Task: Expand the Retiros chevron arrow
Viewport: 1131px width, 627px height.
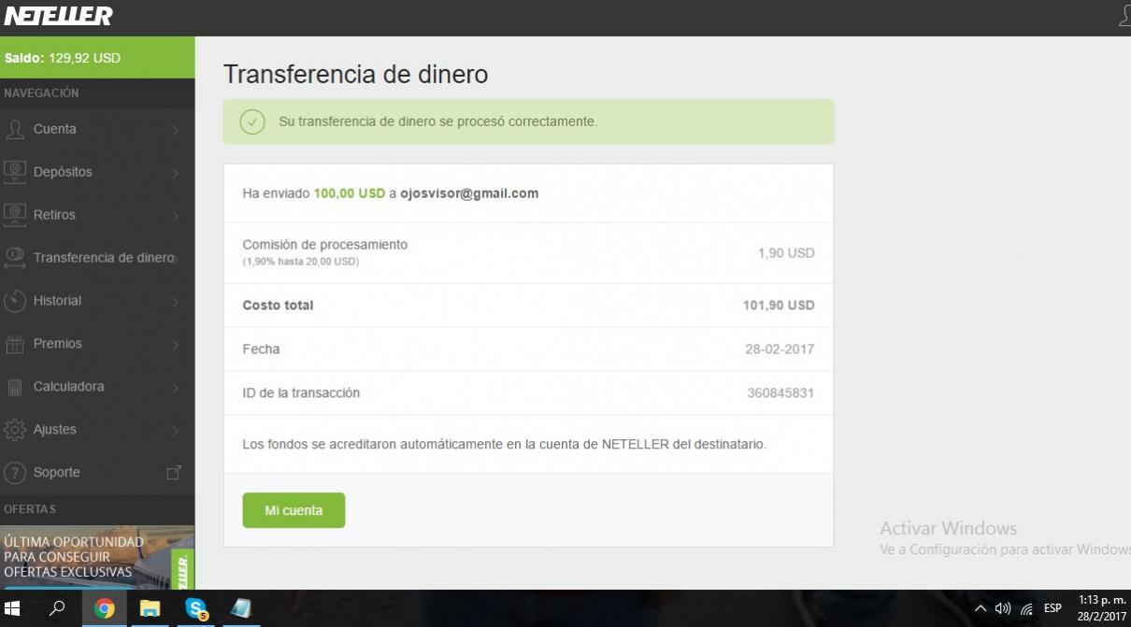Action: coord(175,216)
